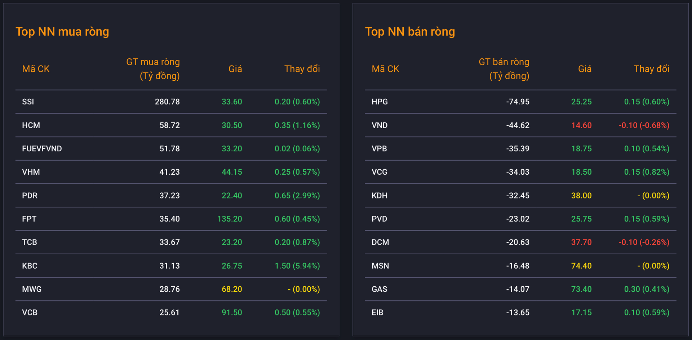Image resolution: width=692 pixels, height=340 pixels.
Task: Select the FPT stock code
Action: (x=29, y=219)
